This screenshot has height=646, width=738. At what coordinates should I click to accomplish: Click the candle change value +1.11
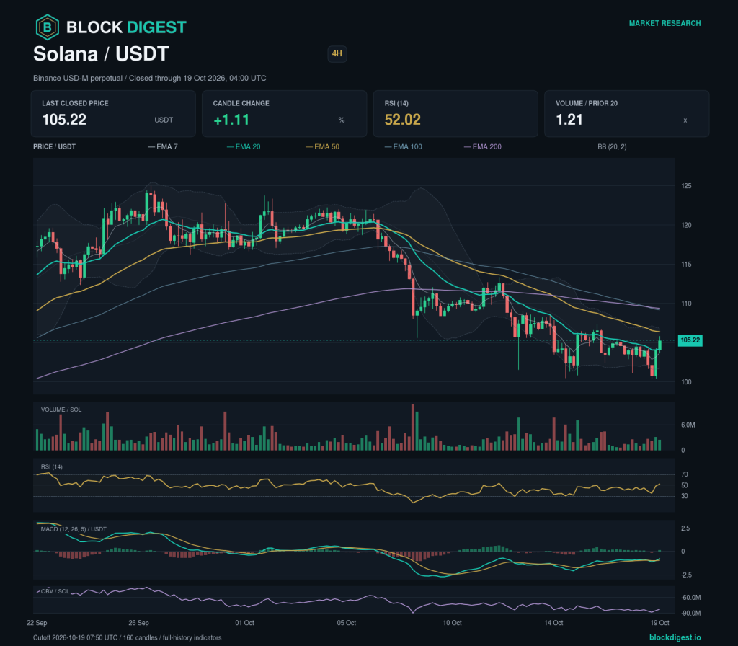[231, 120]
